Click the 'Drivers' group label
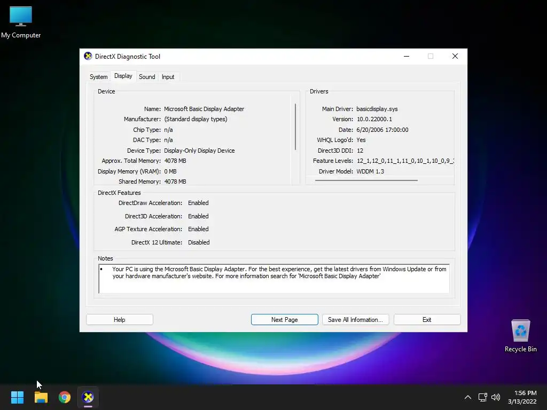Image resolution: width=547 pixels, height=410 pixels. click(319, 91)
